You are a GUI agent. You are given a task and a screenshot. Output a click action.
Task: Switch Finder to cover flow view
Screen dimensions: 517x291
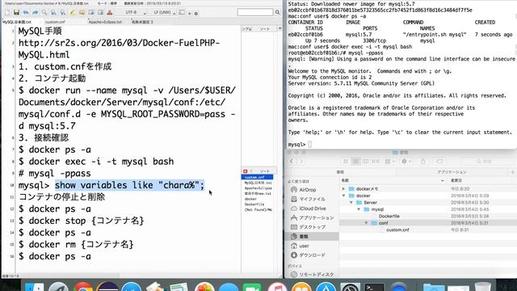tap(375, 162)
